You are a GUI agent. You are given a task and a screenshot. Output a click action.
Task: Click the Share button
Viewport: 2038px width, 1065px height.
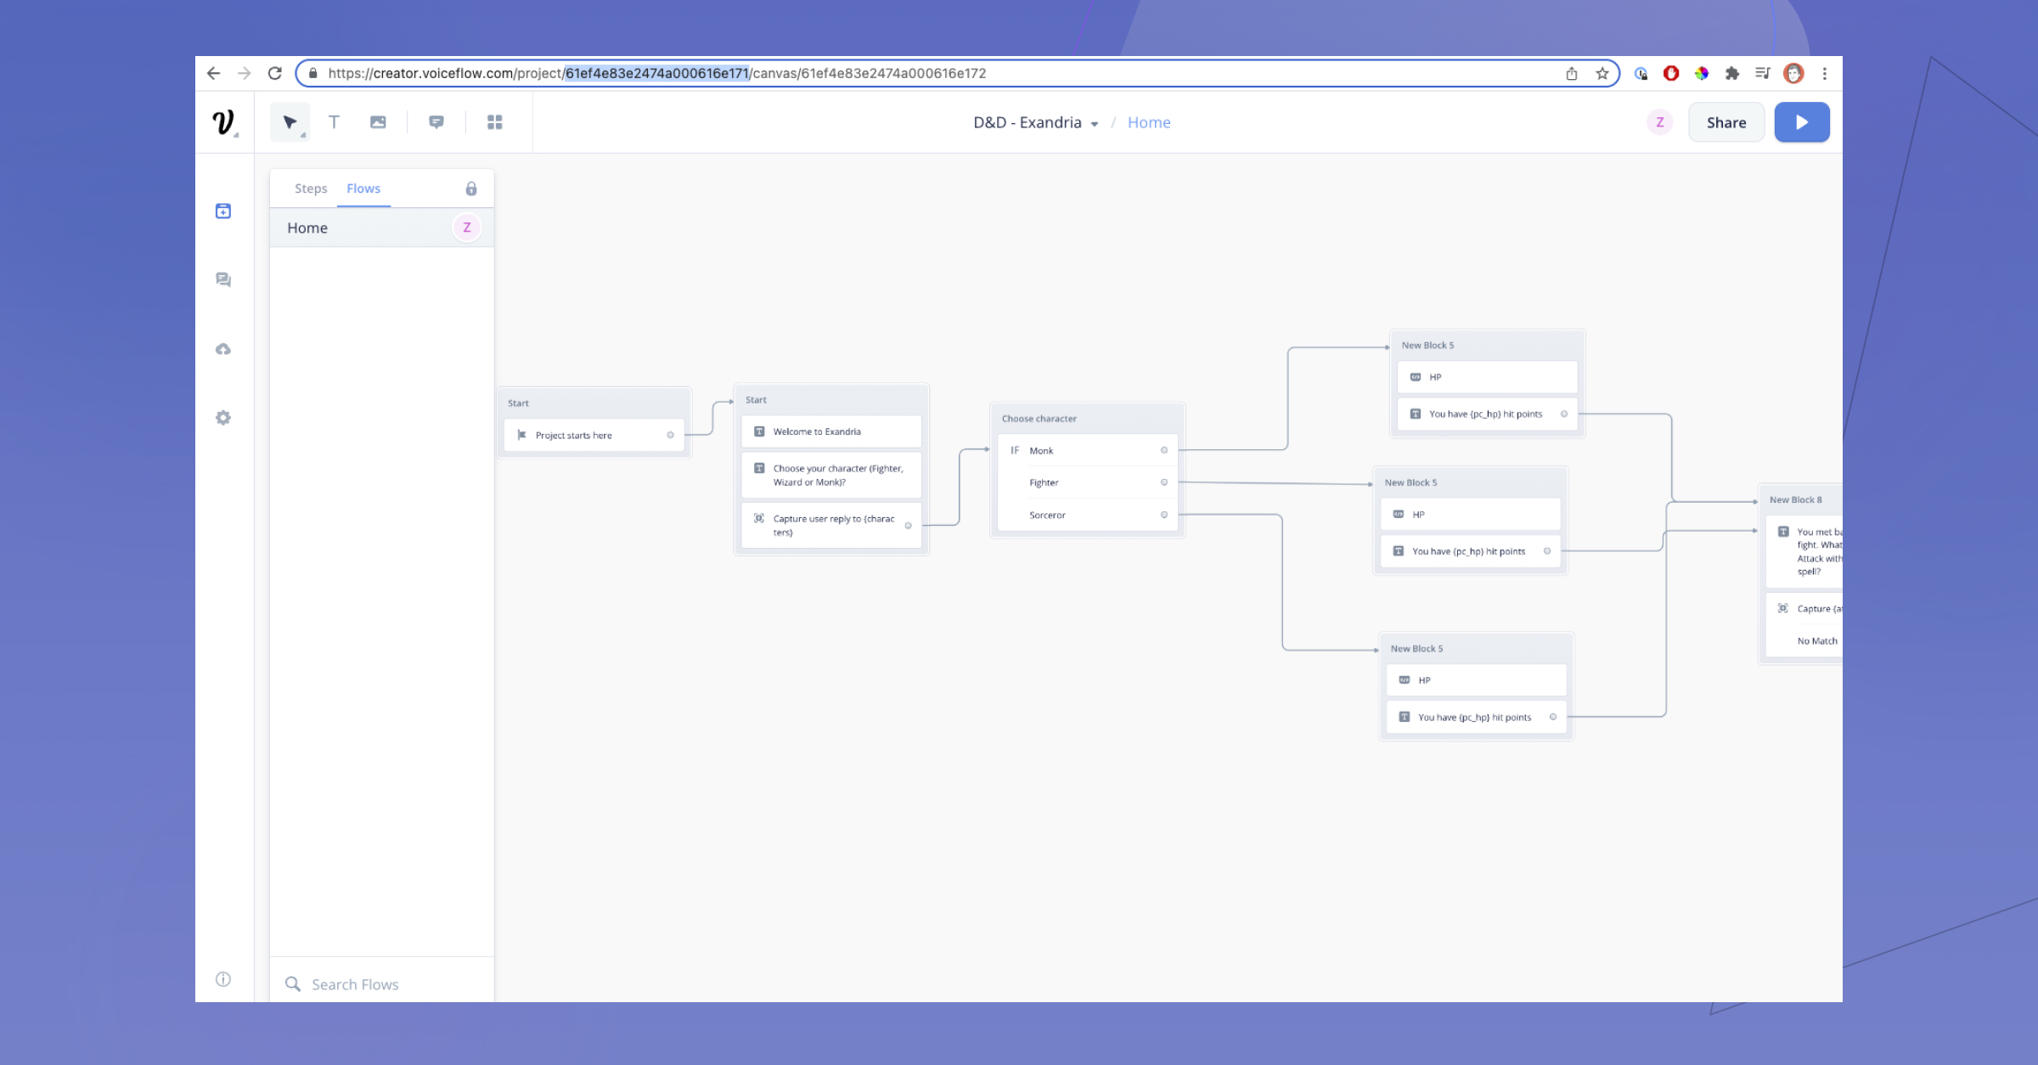click(1726, 122)
